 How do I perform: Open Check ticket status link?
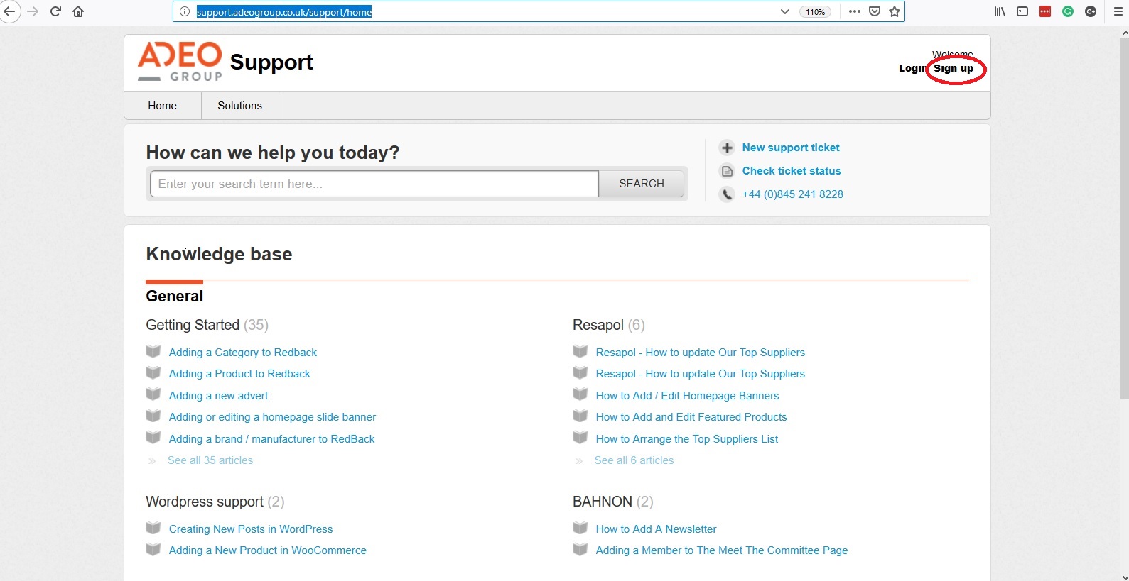point(792,171)
